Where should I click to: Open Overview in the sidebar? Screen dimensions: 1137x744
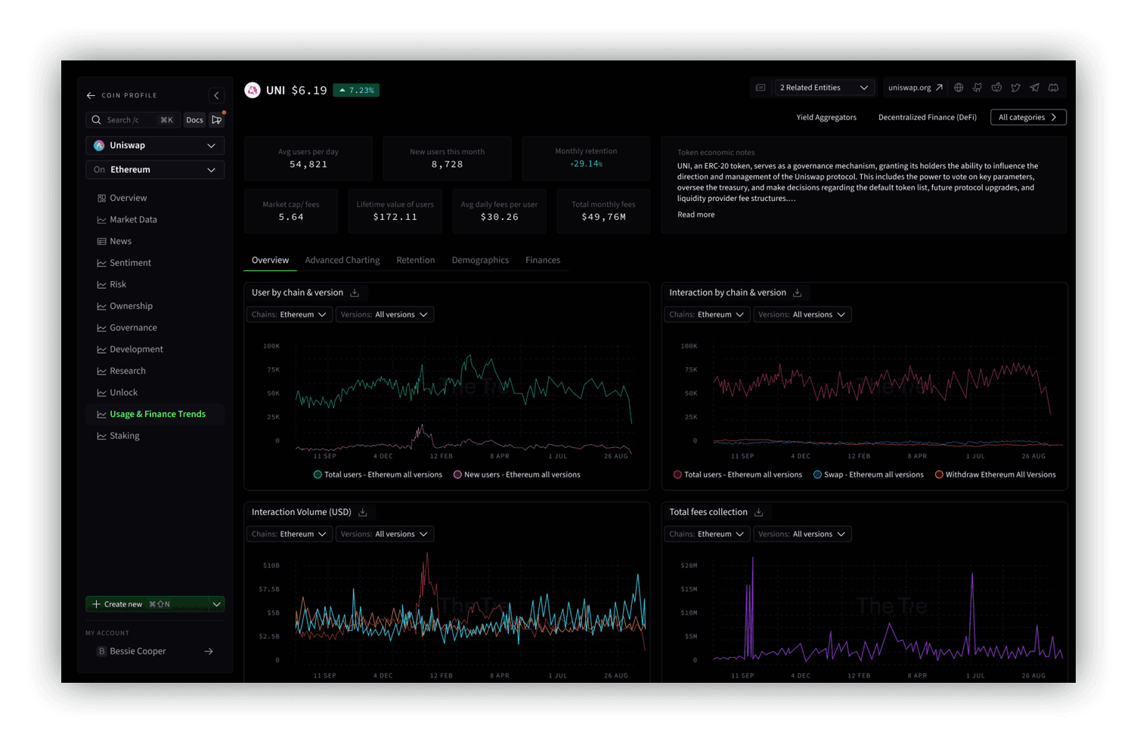pyautogui.click(x=155, y=198)
